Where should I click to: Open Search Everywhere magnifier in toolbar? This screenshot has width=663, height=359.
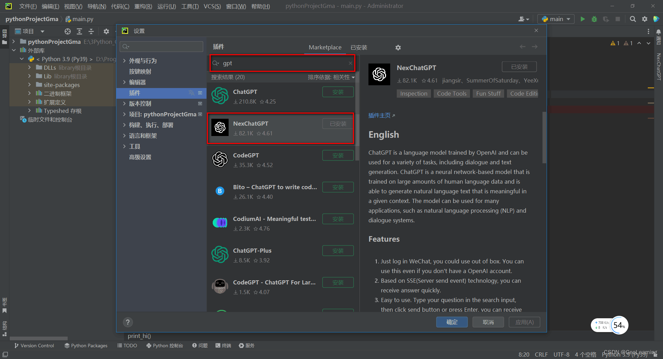(x=633, y=19)
